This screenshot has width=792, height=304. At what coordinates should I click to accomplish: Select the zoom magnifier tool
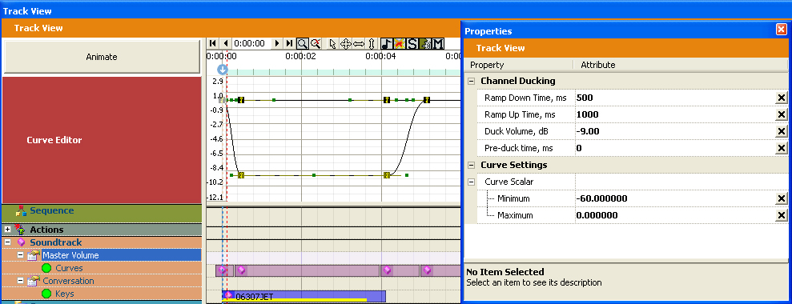[x=302, y=43]
